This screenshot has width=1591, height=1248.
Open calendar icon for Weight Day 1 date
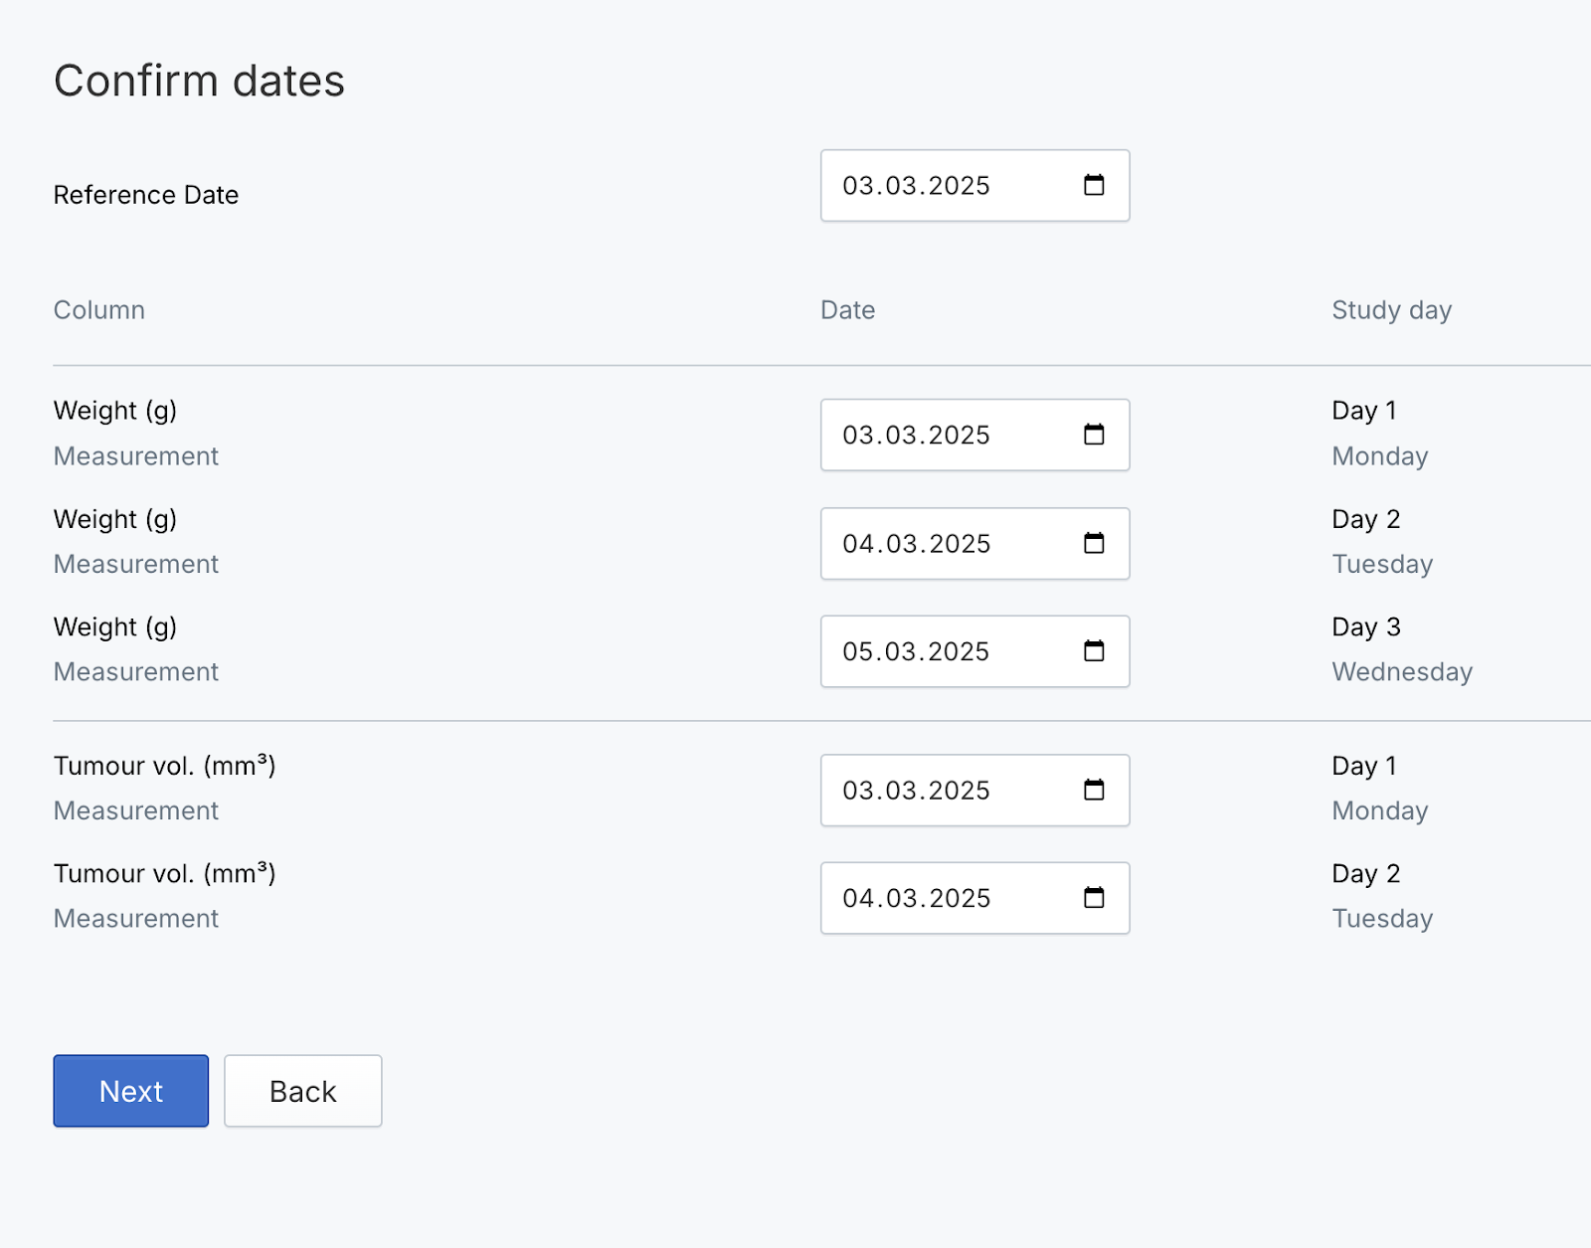[1094, 435]
